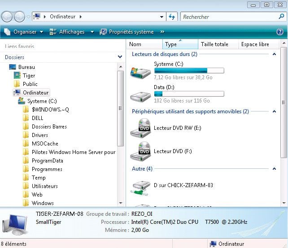The height and width of the screenshot is (248, 288).
Task: Collapse the Dossiers panel chevron
Action: [x=120, y=57]
